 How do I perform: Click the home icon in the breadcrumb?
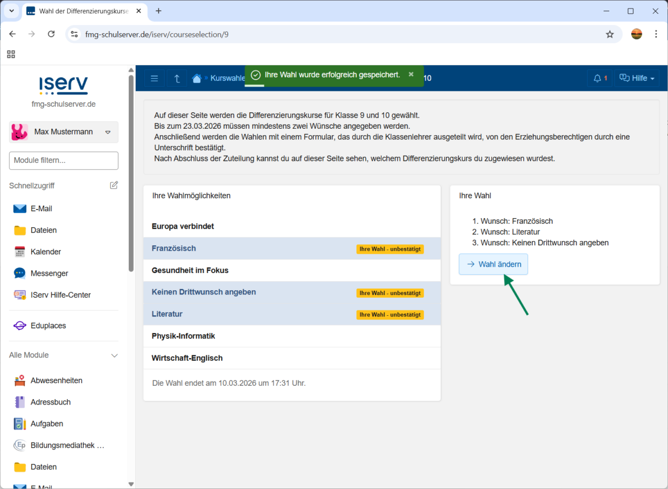[x=197, y=79]
